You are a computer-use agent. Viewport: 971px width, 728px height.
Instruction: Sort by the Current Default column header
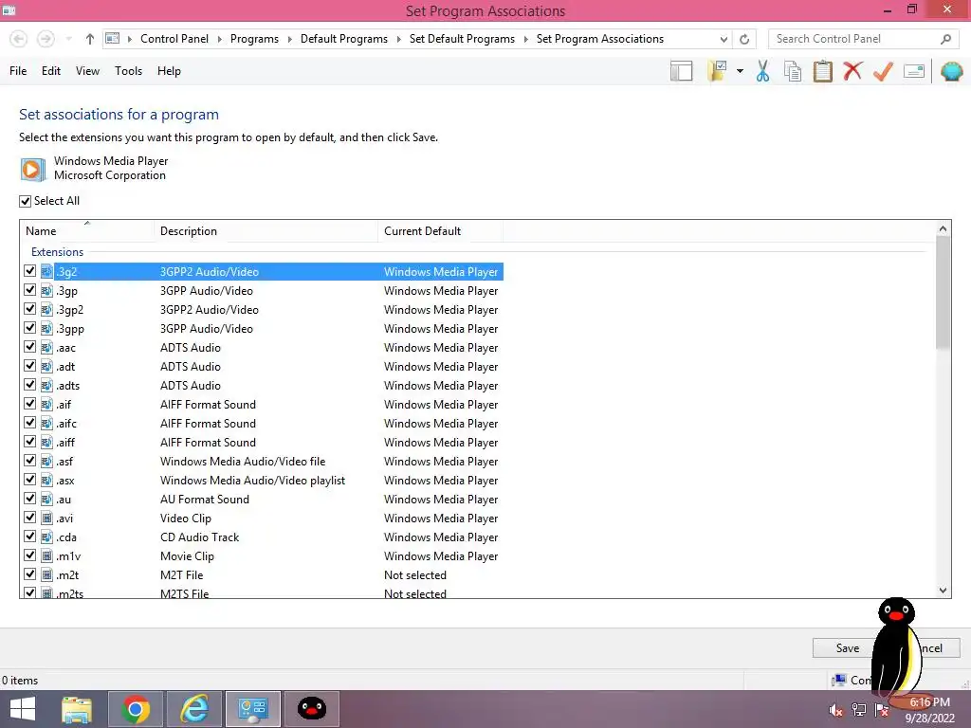pyautogui.click(x=440, y=231)
